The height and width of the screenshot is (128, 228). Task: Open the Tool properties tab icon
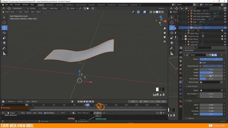[x=181, y=53]
